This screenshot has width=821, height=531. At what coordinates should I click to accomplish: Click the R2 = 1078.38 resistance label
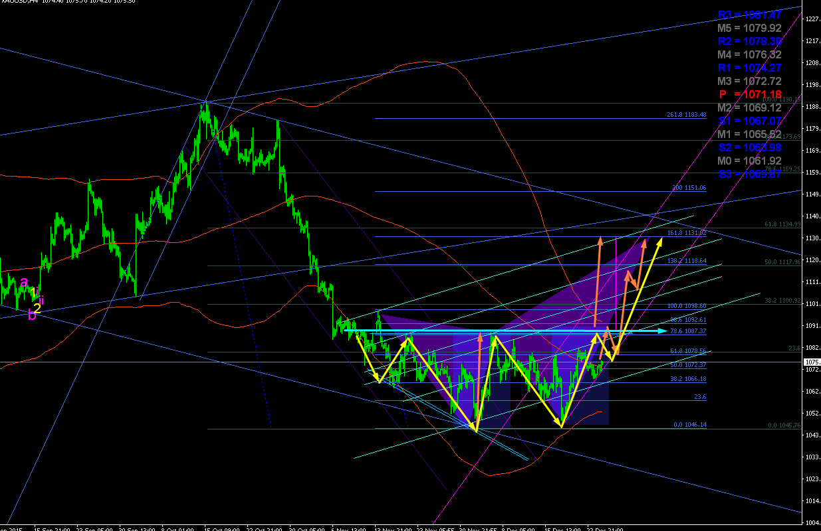point(749,41)
